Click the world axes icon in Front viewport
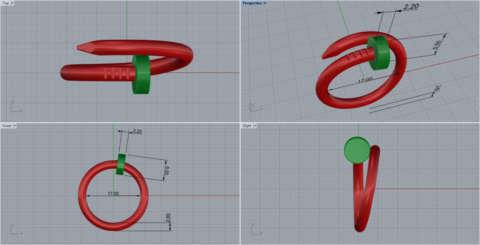This screenshot has width=480, height=245. 16,229
